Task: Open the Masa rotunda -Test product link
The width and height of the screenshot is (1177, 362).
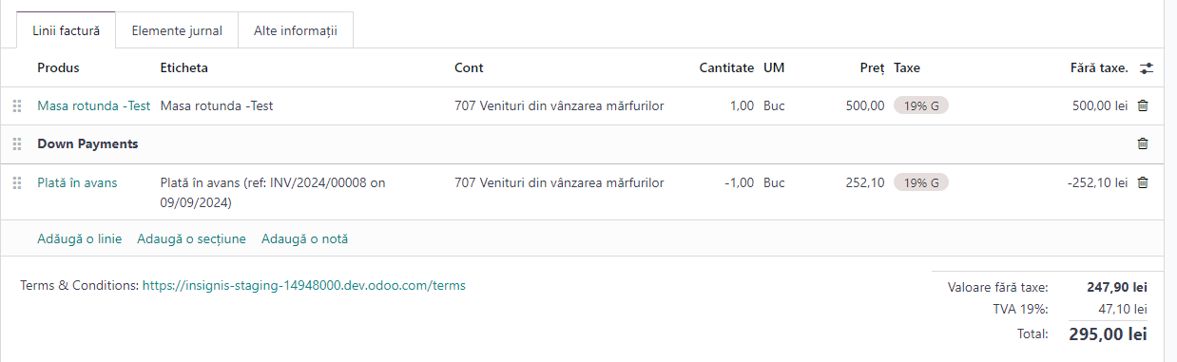Action: pyautogui.click(x=93, y=105)
